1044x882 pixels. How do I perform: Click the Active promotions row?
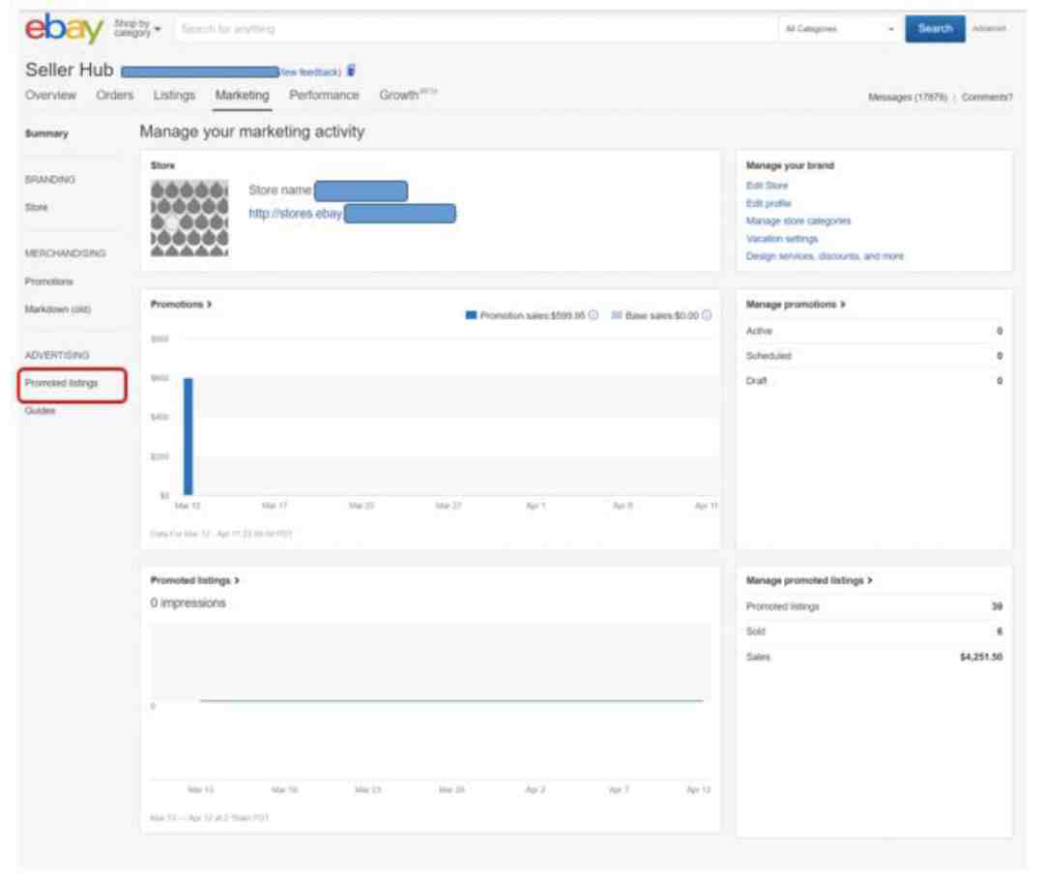874,331
